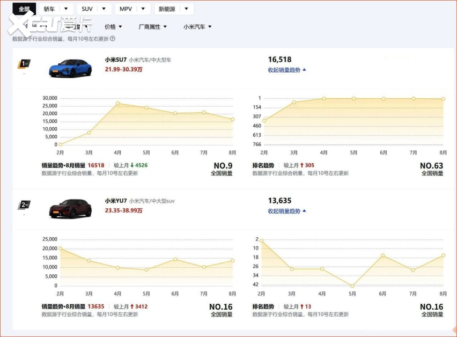Open the 厂商属性 filter dropdown
This screenshot has height=337, width=457.
coord(152,27)
